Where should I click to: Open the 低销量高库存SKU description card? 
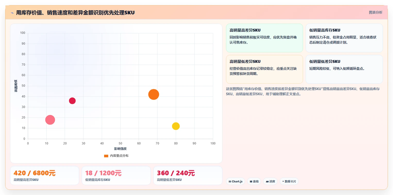(x=344, y=38)
